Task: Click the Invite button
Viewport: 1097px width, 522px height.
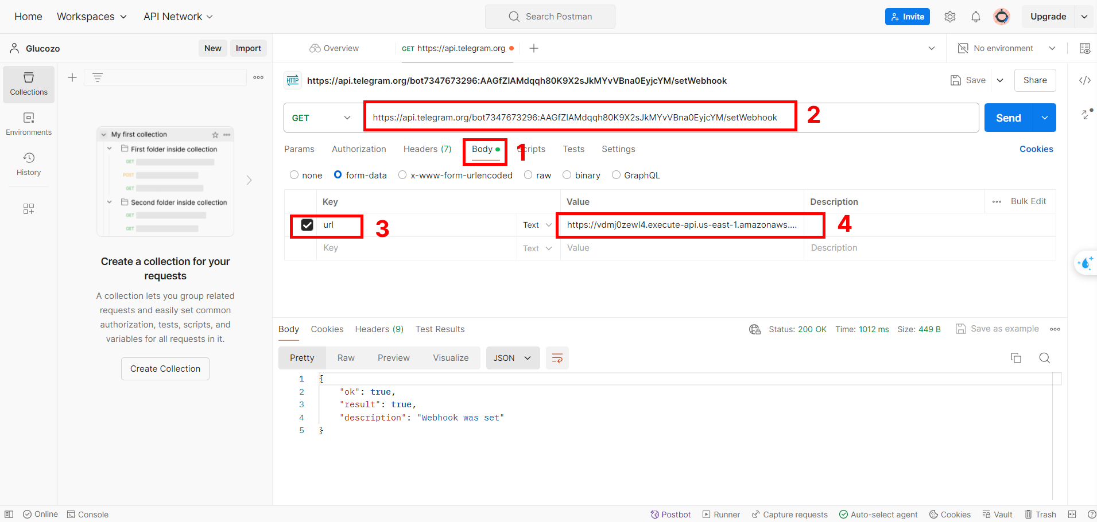Action: [x=908, y=17]
